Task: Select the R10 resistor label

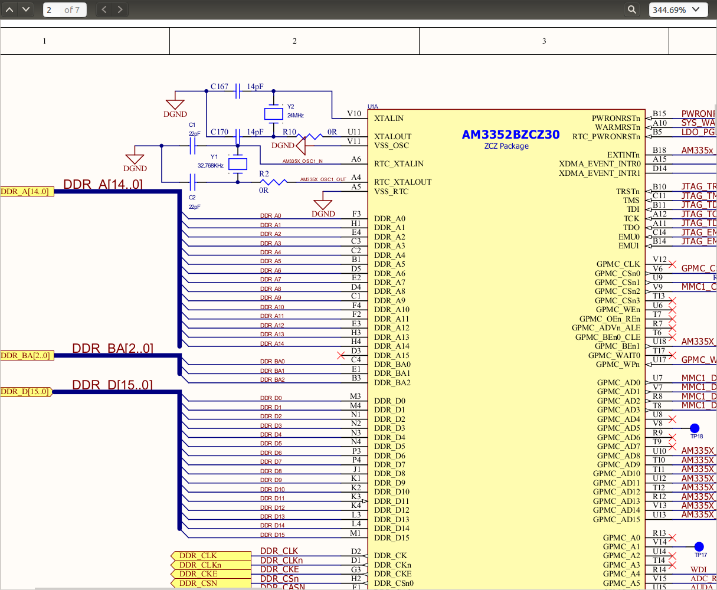Action: pyautogui.click(x=290, y=132)
